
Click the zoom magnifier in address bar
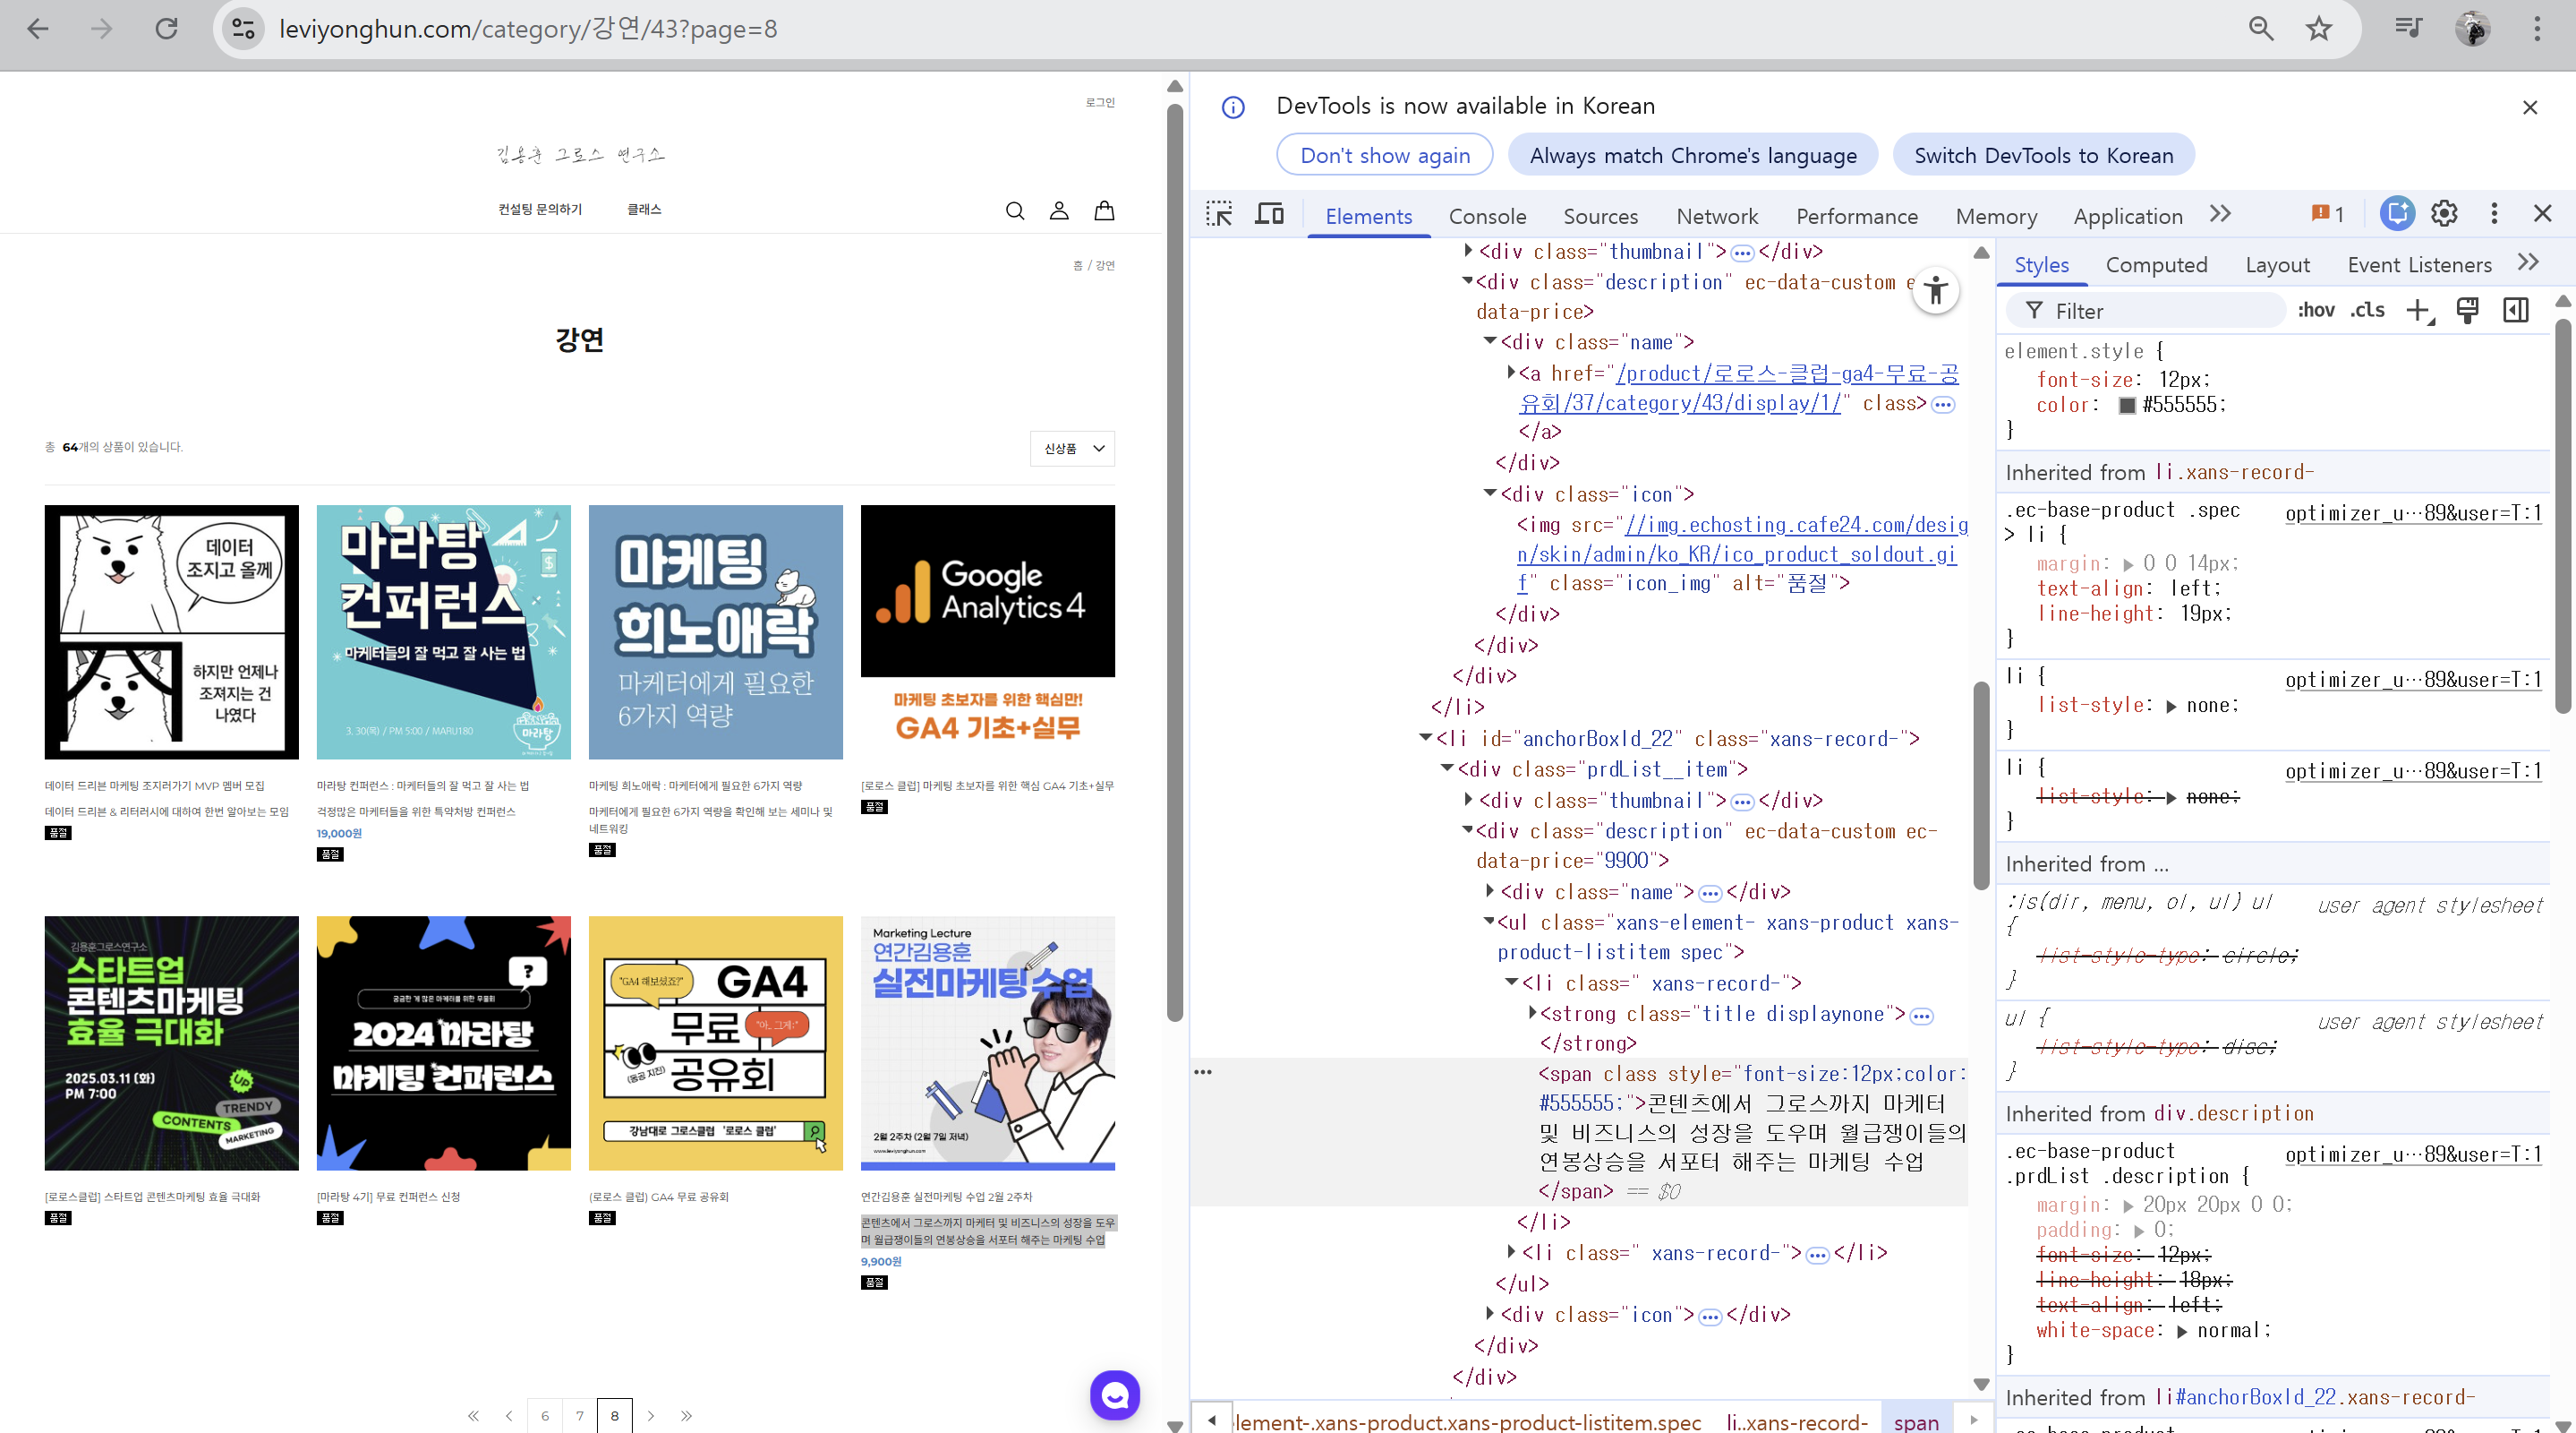(2261, 29)
